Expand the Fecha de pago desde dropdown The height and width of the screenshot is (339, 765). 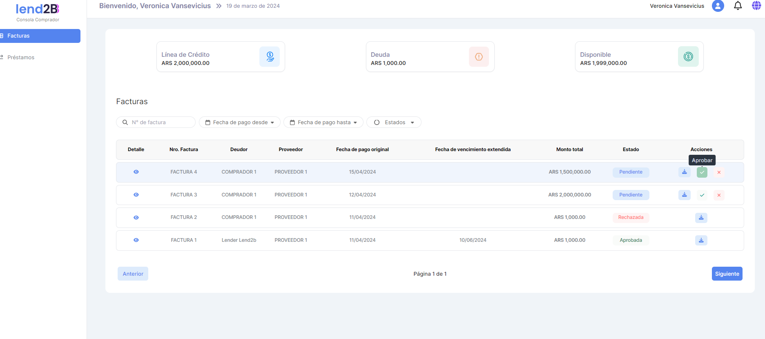(240, 123)
